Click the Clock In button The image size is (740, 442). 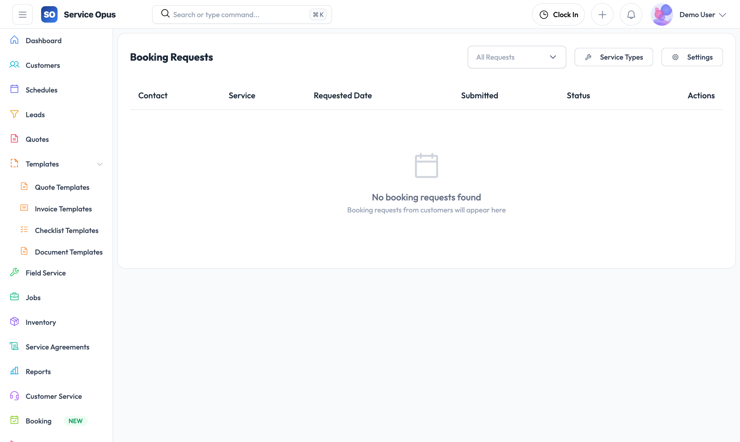[x=558, y=14]
